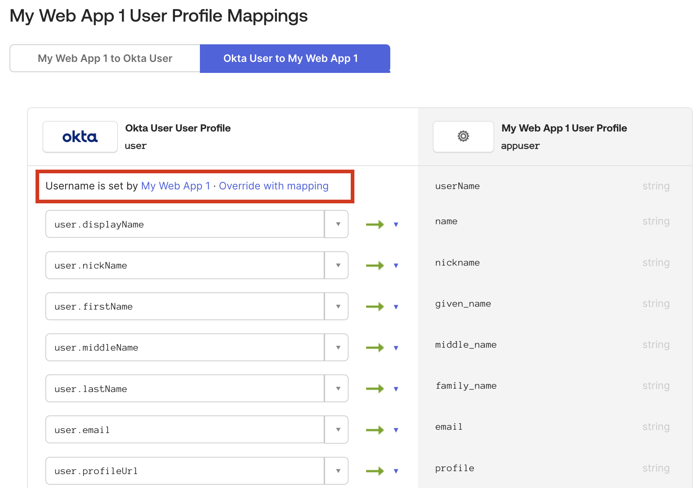Screen dimensions: 700x488
Task: Open blue mapping options arrow for email row
Action: (396, 430)
